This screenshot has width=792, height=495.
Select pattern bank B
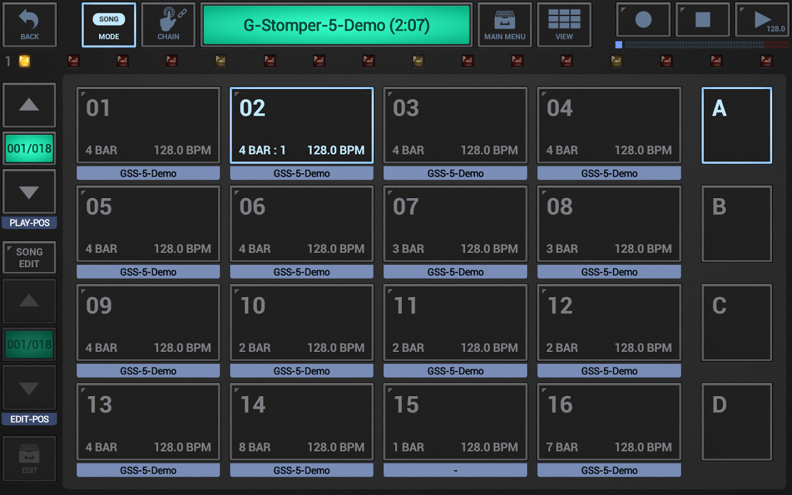(x=736, y=224)
